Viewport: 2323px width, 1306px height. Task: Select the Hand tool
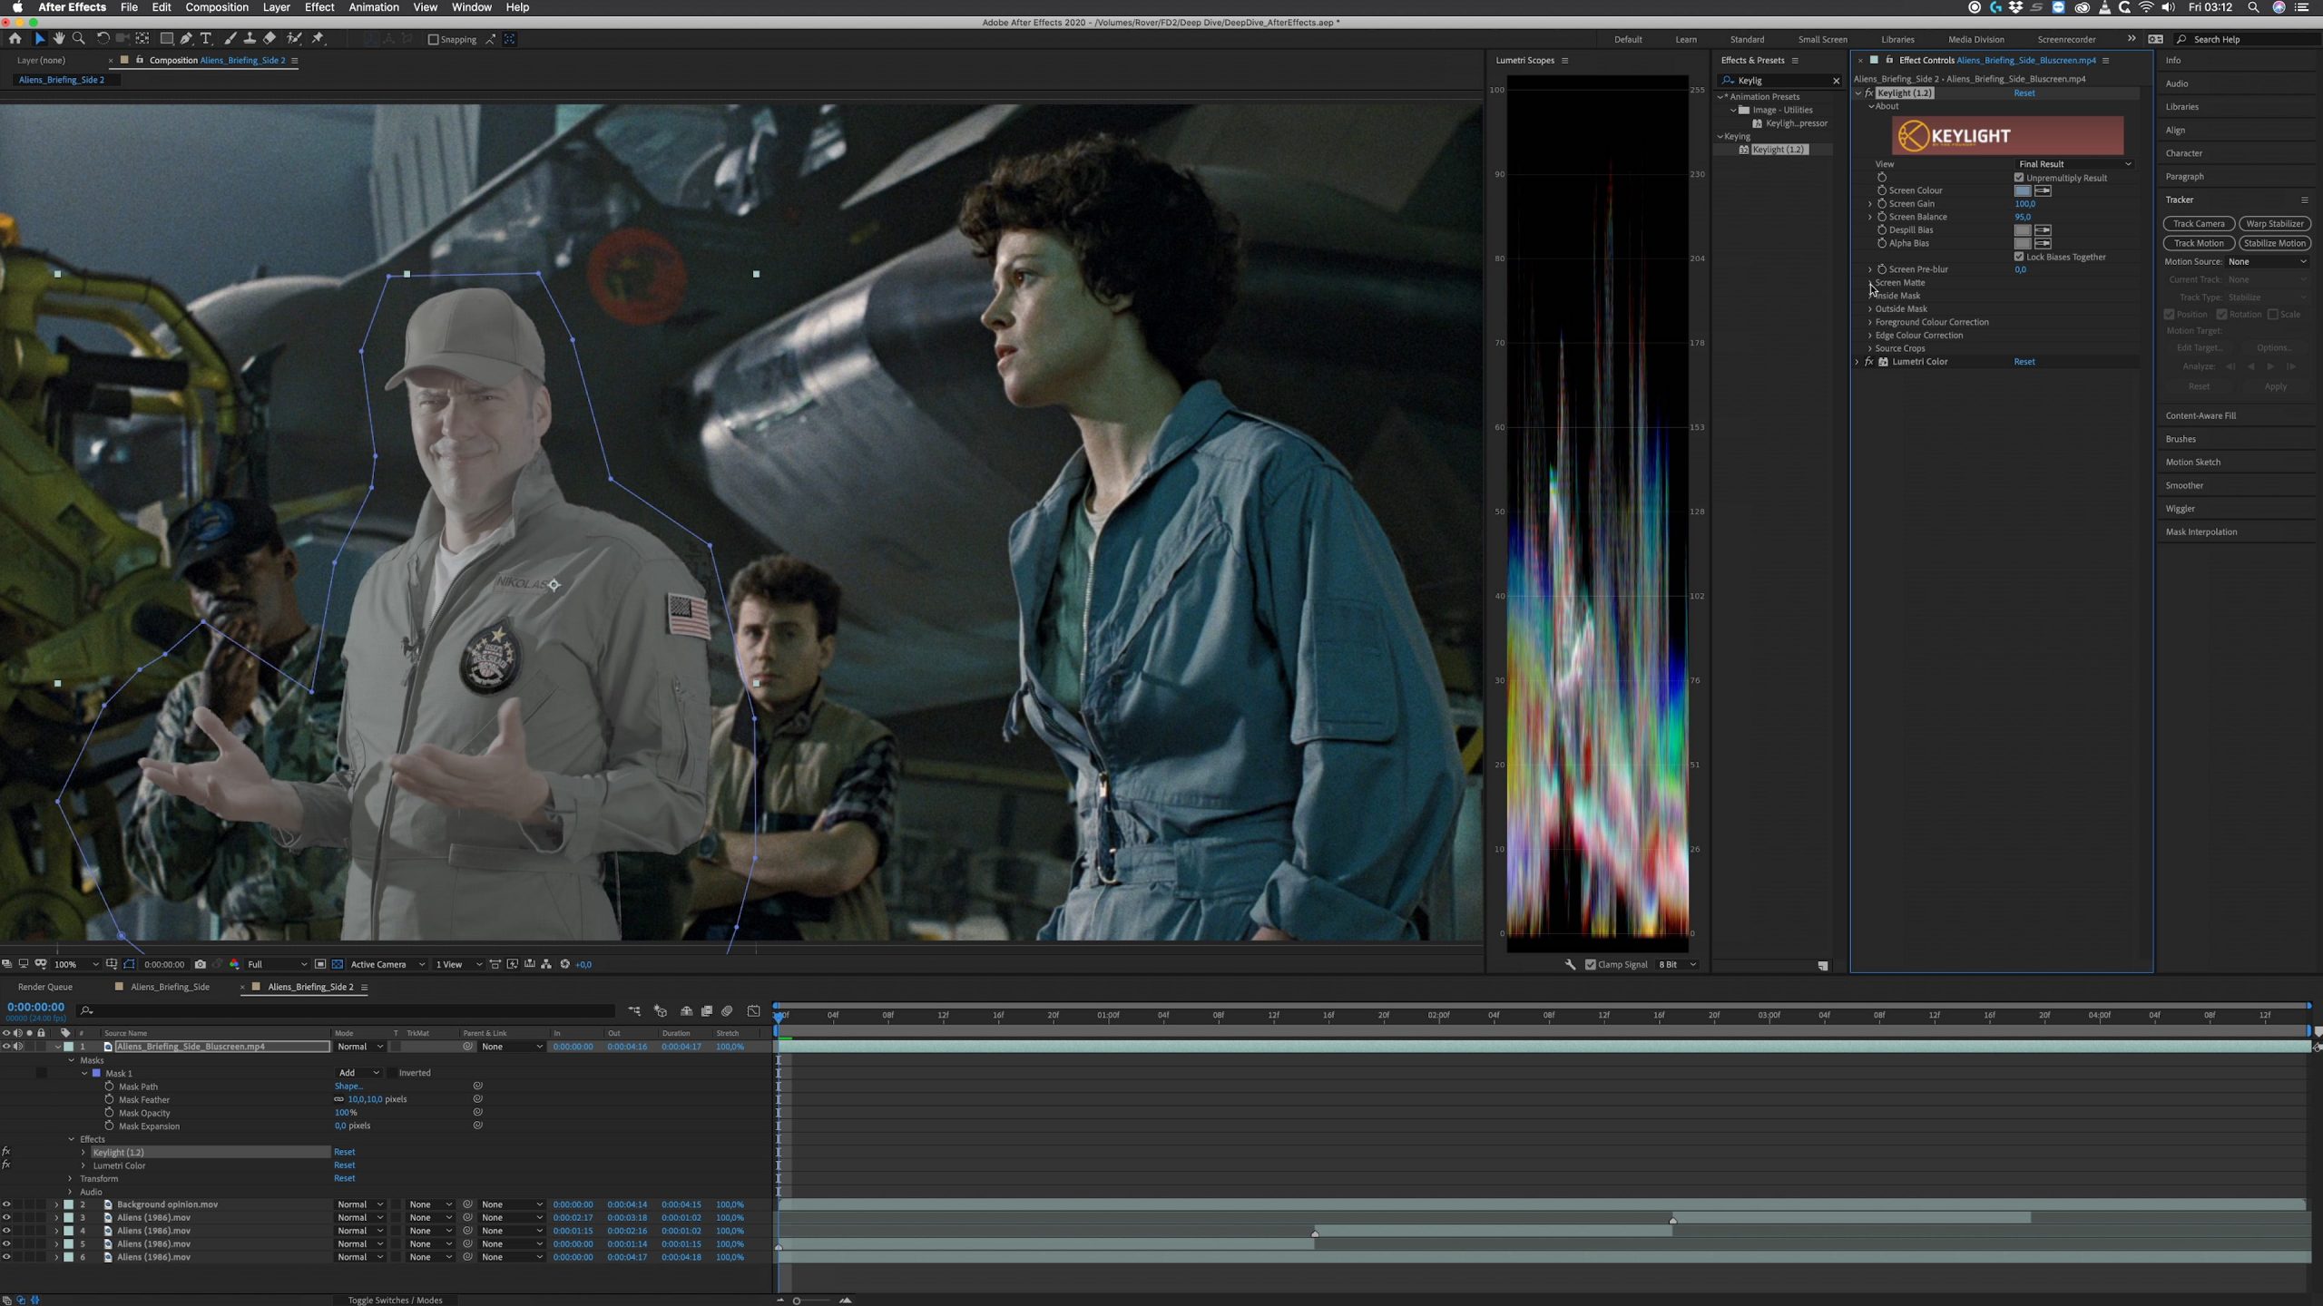coord(59,39)
